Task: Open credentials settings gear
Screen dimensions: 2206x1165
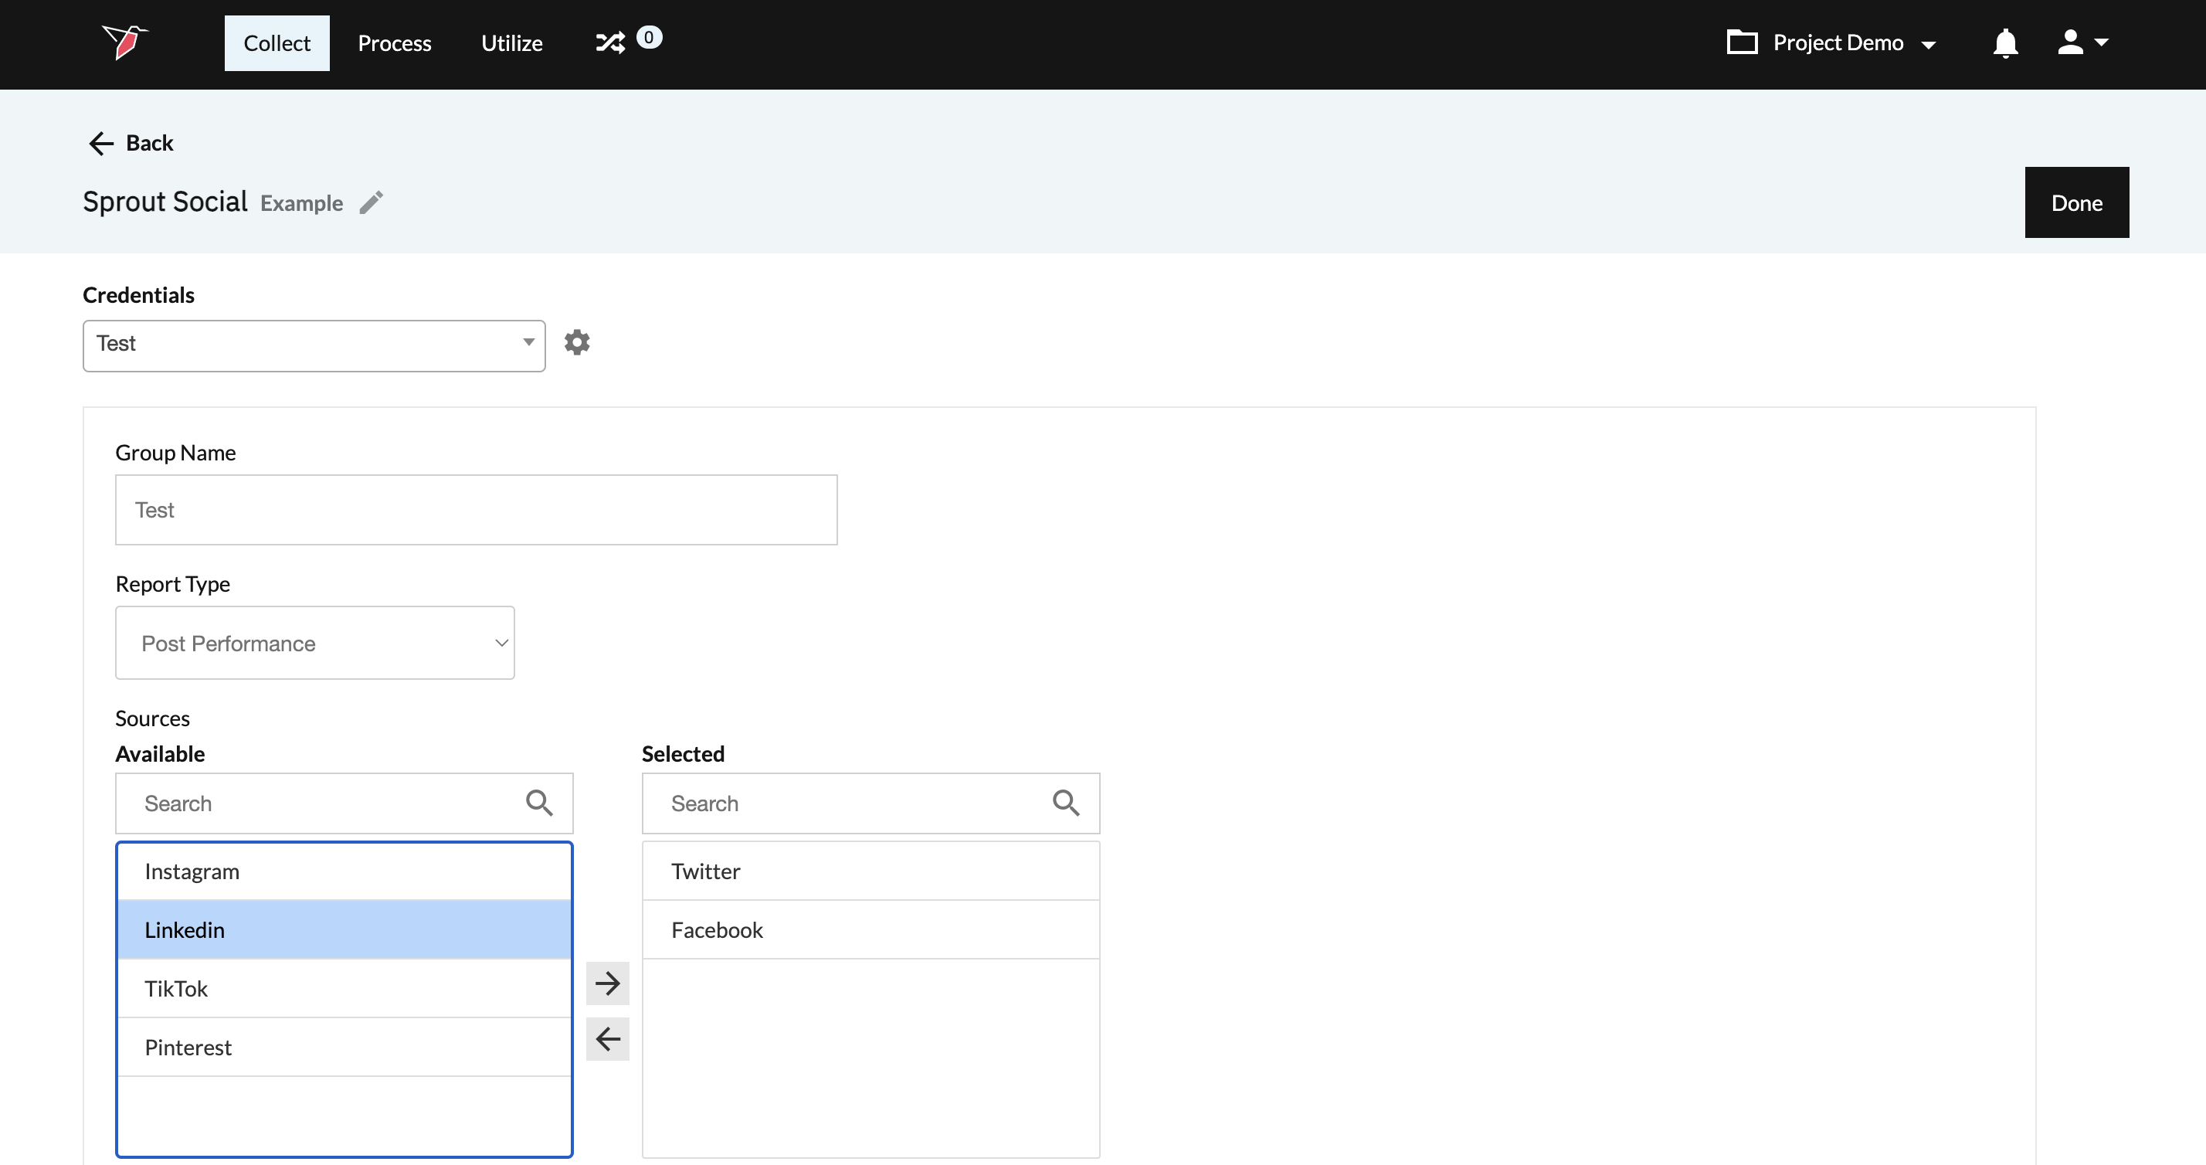Action: (x=576, y=343)
